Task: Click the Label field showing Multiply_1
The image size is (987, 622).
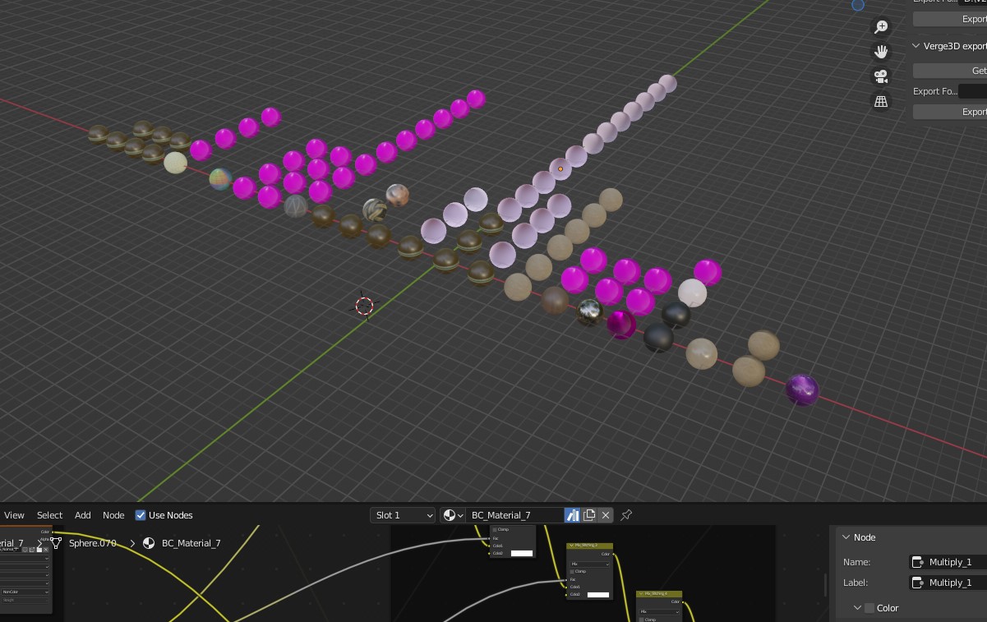Action: click(x=948, y=583)
